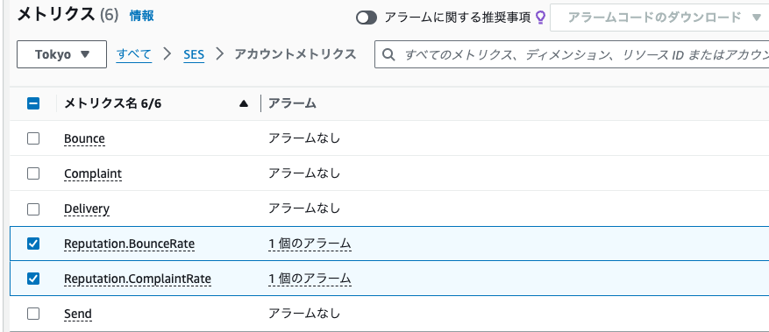Click the breadcrumb chevron after SES
The height and width of the screenshot is (332, 769).
click(x=219, y=54)
